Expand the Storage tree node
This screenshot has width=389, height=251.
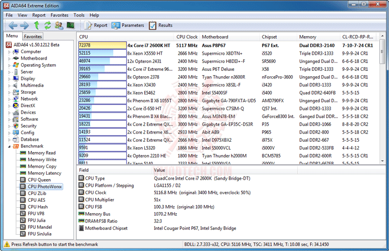point(9,93)
